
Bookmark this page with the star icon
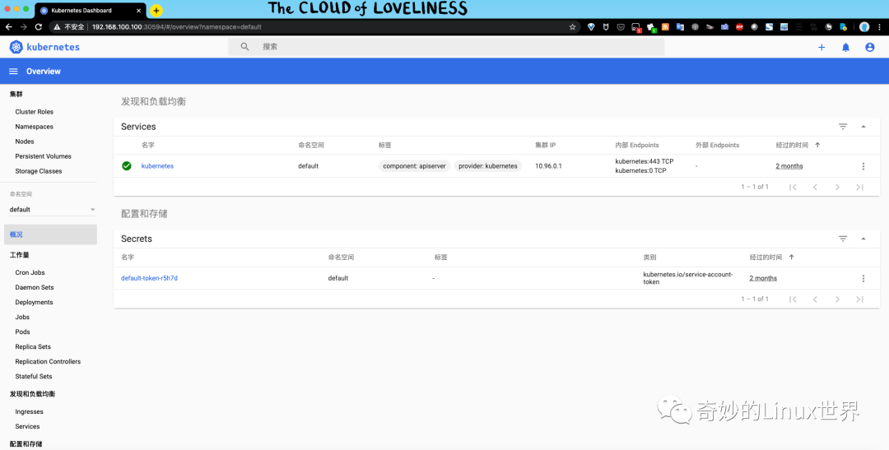coord(573,26)
